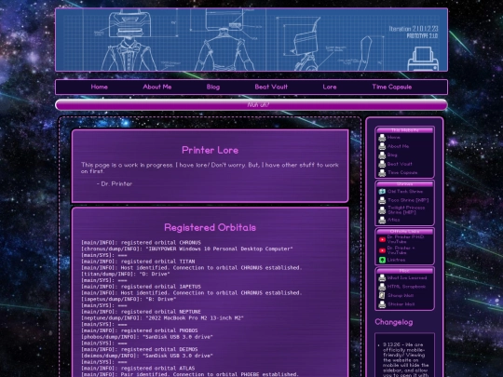This screenshot has width=503, height=377.
Task: Click the printer icon beside sidebar Home
Action: (382, 138)
